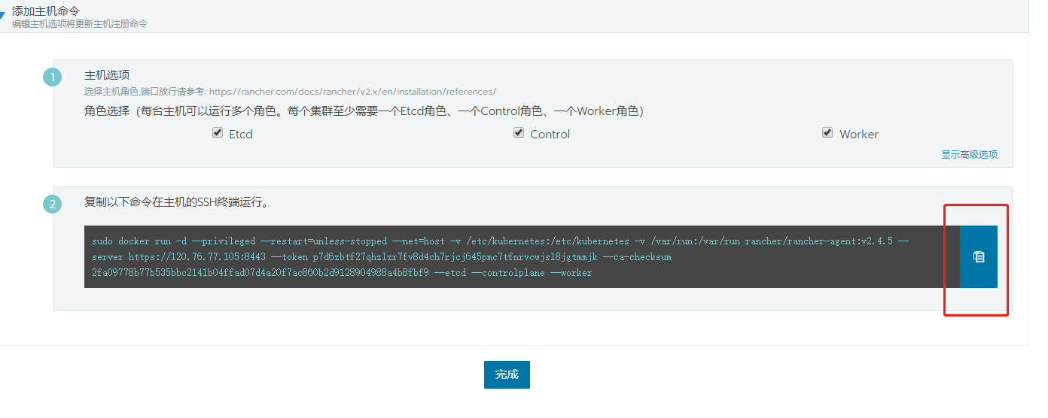This screenshot has width=1048, height=418.
Task: Click the 完成 button
Action: coord(507,374)
